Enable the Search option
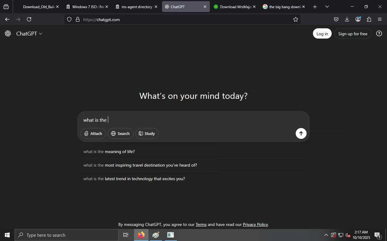The image size is (387, 241). pyautogui.click(x=120, y=133)
